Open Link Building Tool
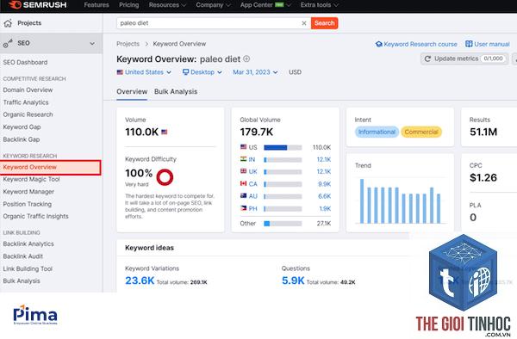Screen dimensions: 517x339 [28, 268]
